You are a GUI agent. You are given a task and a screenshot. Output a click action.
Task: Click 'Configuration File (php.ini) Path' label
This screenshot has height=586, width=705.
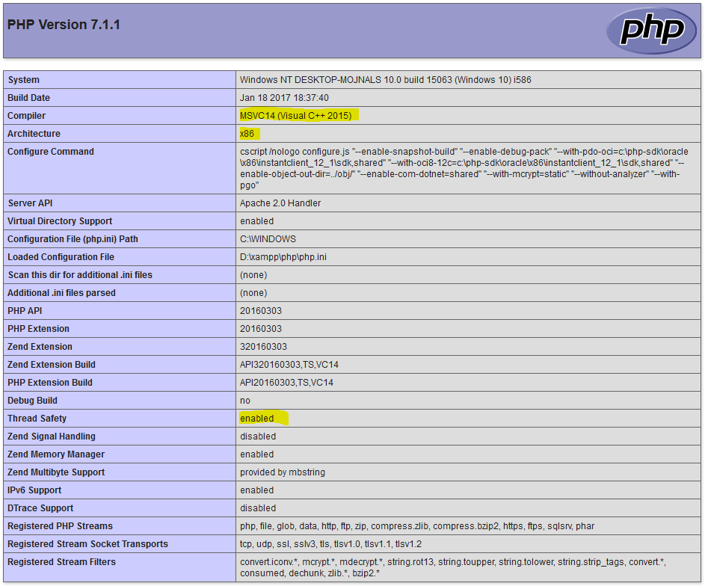(x=73, y=239)
